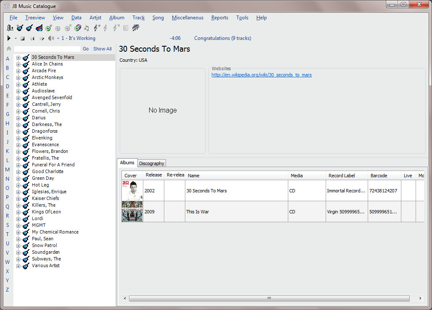Click the 'Congratulations (9 tracks)' now playing text
The image size is (432, 310).
(x=223, y=38)
